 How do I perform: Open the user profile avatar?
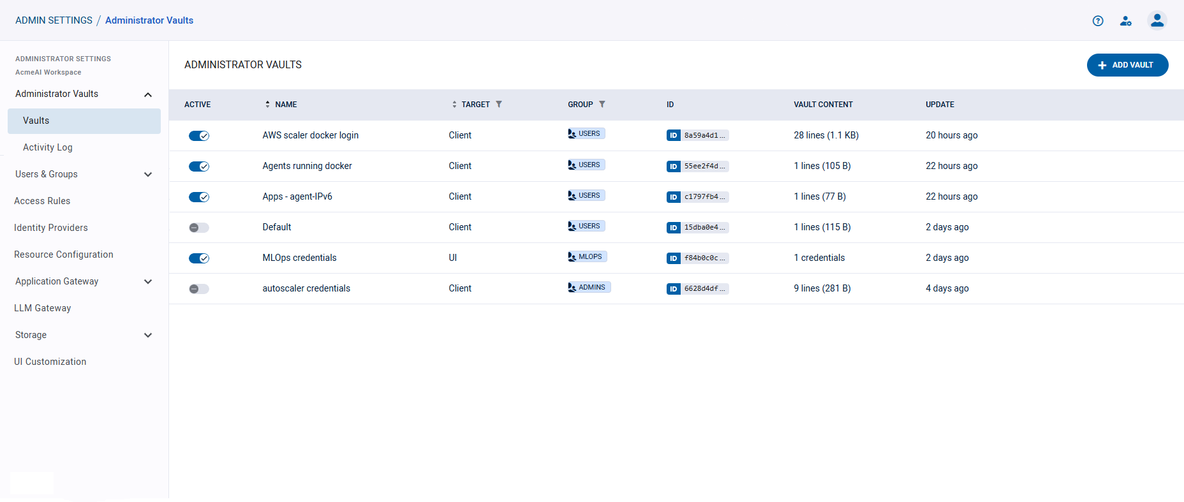pyautogui.click(x=1157, y=20)
